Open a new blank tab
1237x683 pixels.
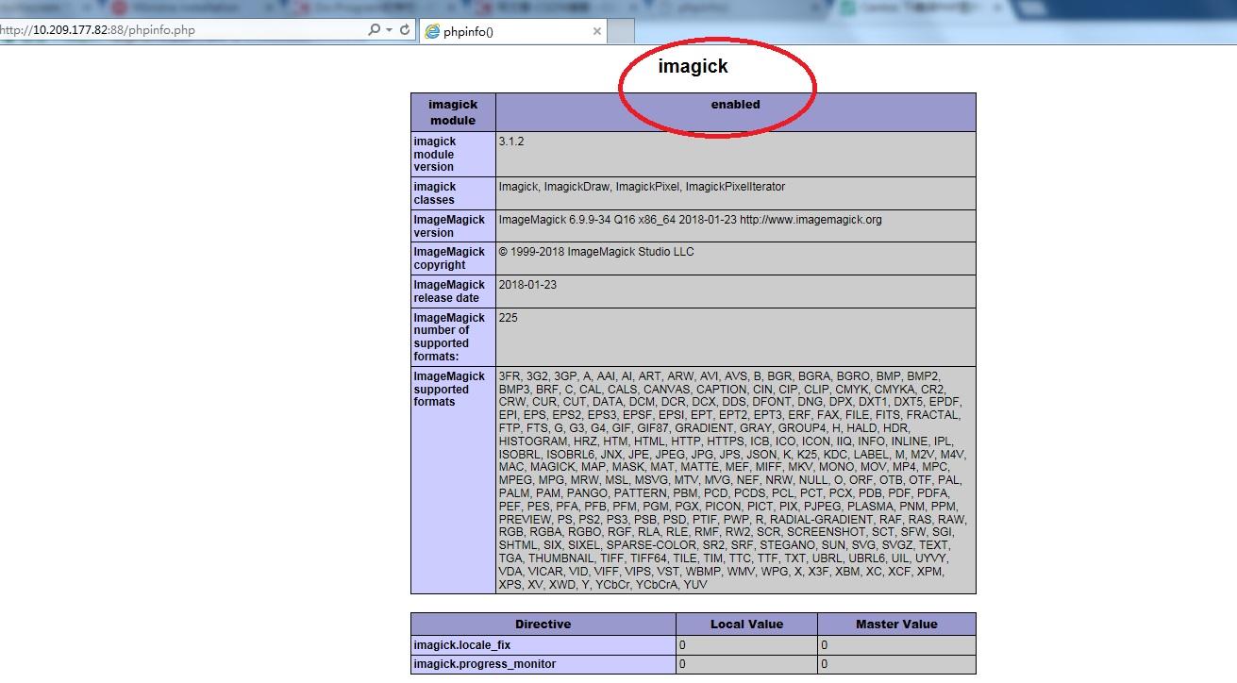coord(621,31)
